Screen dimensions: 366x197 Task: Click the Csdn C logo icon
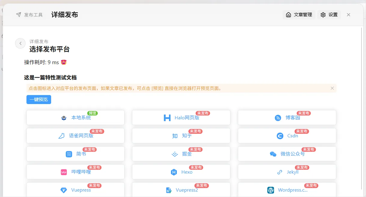pyautogui.click(x=280, y=136)
